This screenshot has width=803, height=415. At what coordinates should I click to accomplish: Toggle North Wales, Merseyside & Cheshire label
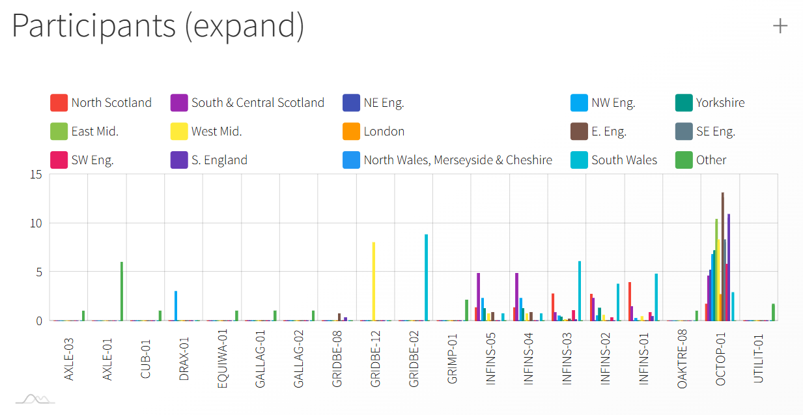(x=458, y=160)
